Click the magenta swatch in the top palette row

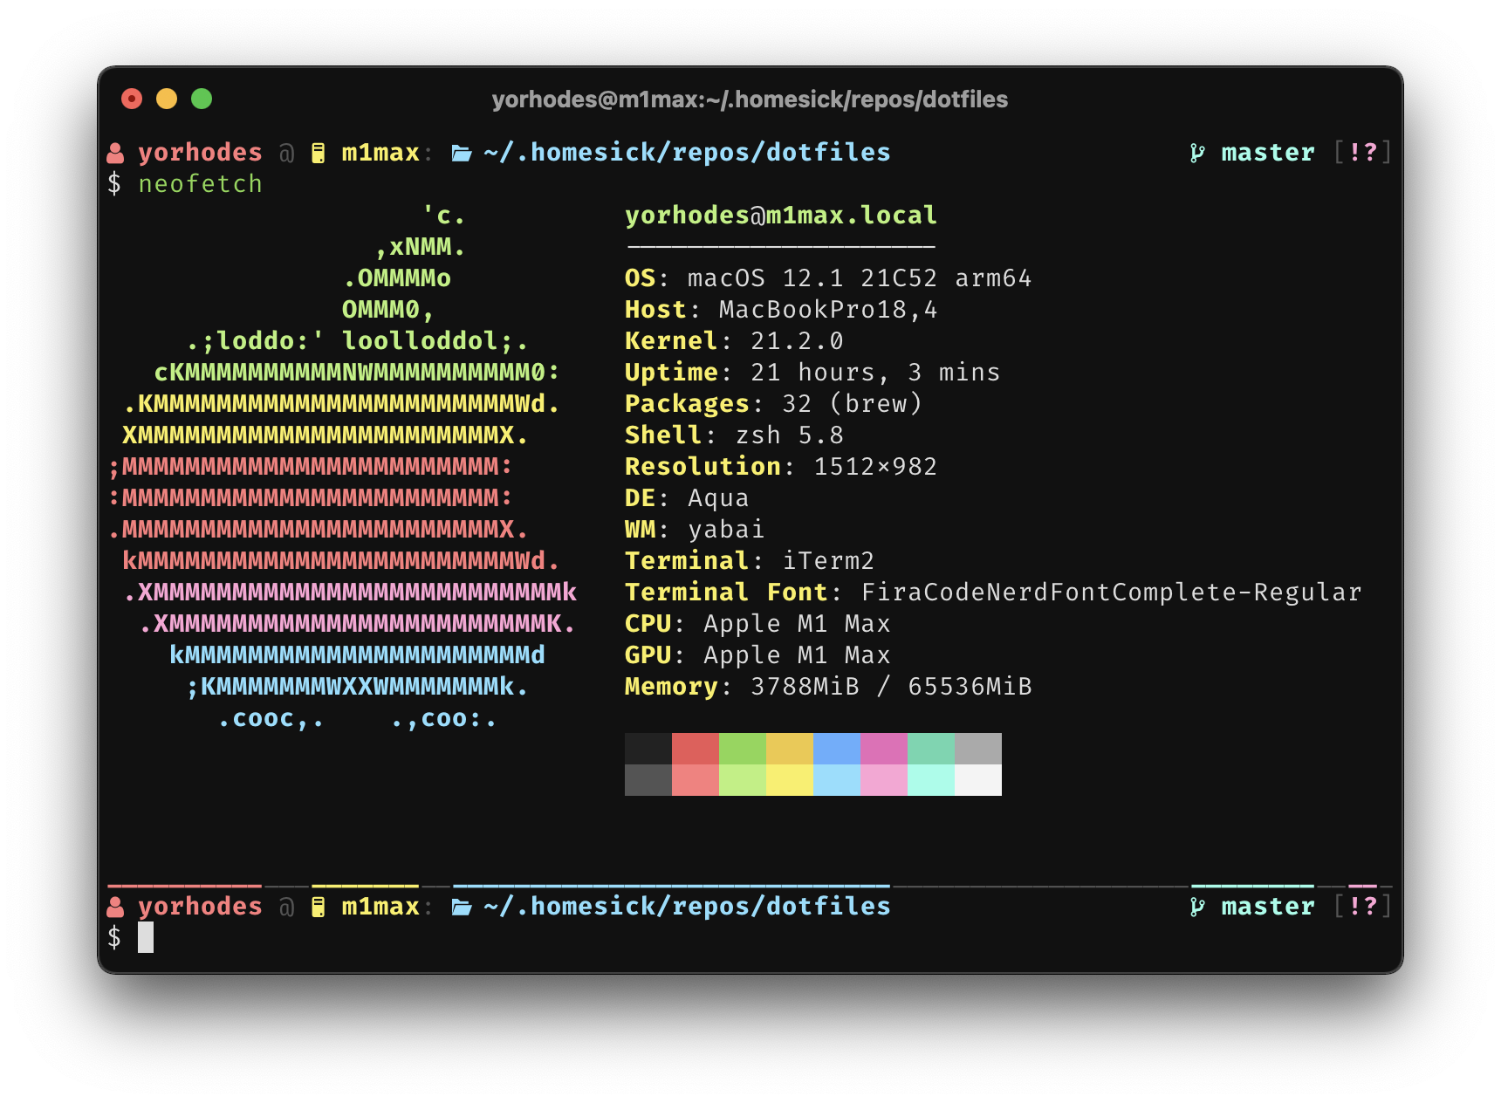(x=884, y=749)
